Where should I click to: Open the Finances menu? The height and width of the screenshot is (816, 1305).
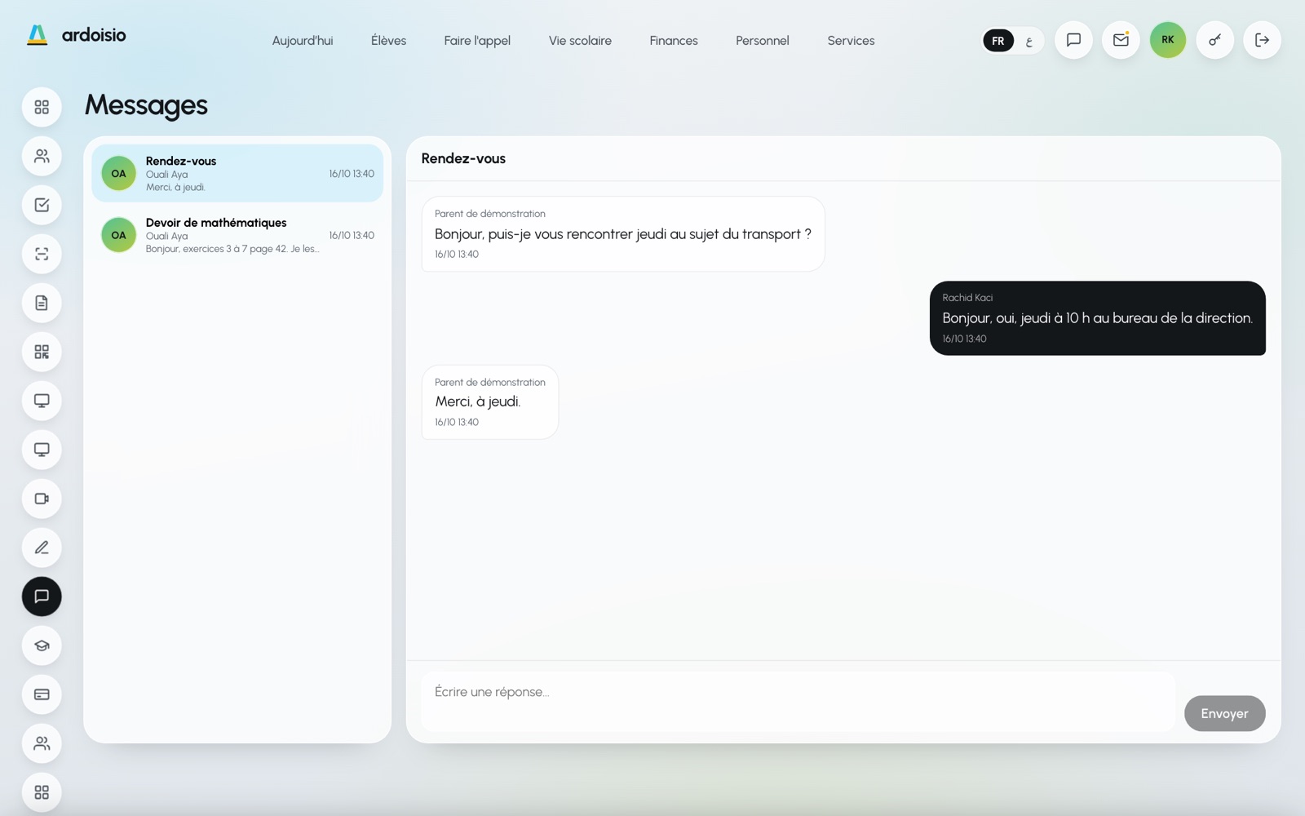point(674,41)
